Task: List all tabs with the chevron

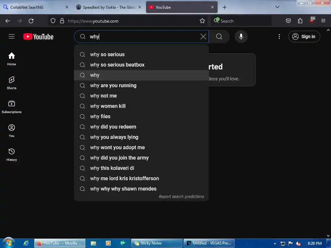Action: (x=277, y=7)
